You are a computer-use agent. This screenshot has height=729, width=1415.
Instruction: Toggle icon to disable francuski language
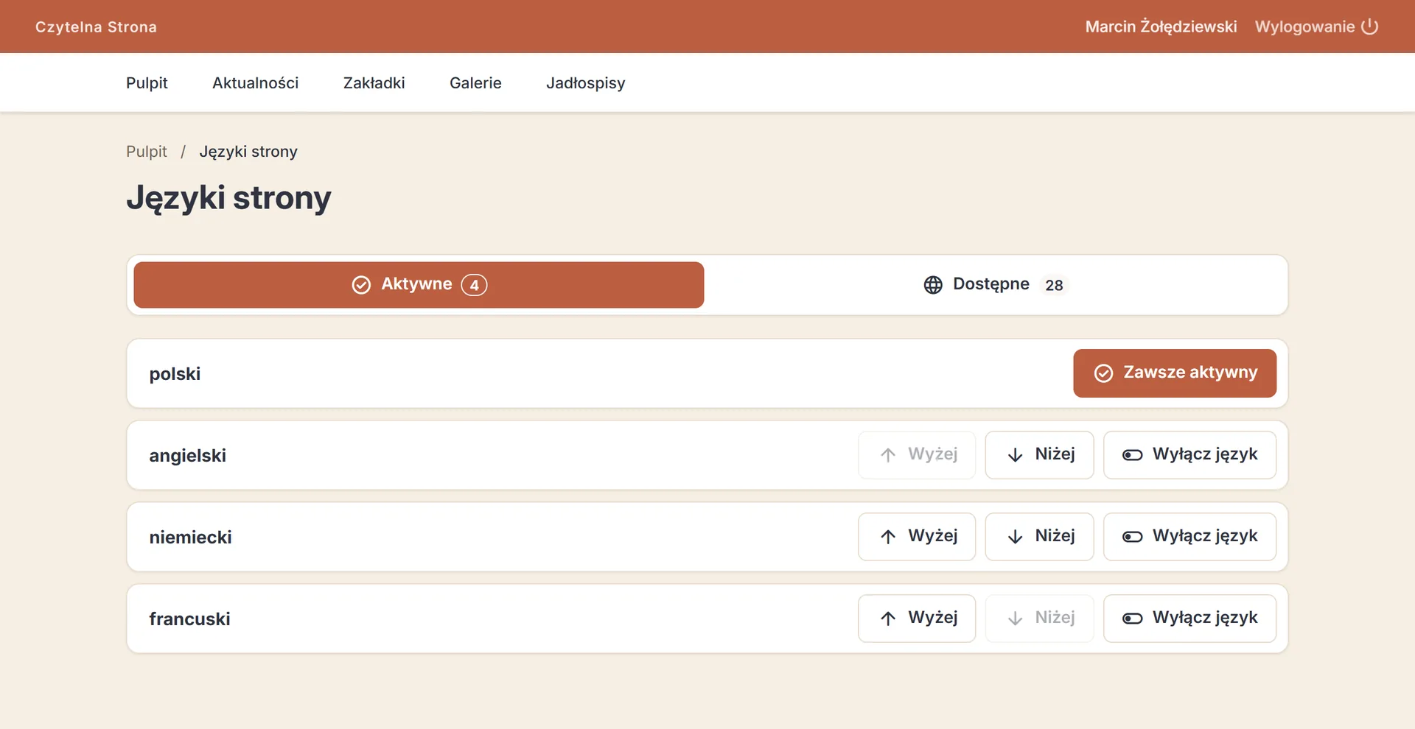1132,619
